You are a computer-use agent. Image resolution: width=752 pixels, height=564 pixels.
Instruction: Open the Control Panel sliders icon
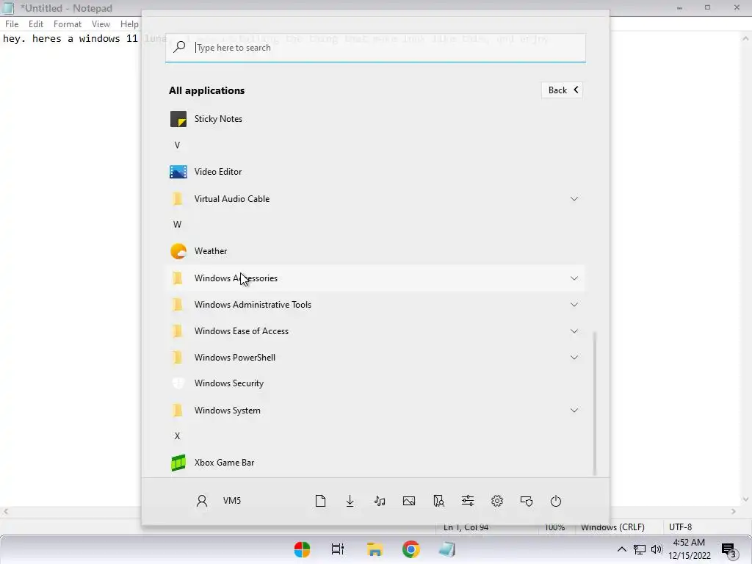(x=468, y=501)
